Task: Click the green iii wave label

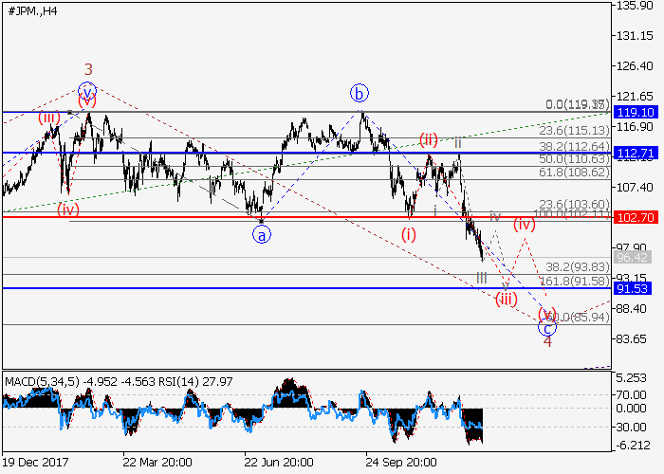Action: click(x=482, y=278)
